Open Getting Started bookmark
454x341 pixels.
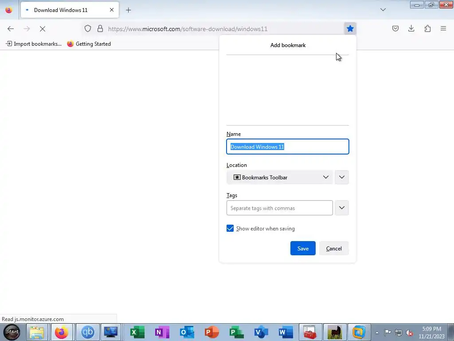click(x=89, y=44)
